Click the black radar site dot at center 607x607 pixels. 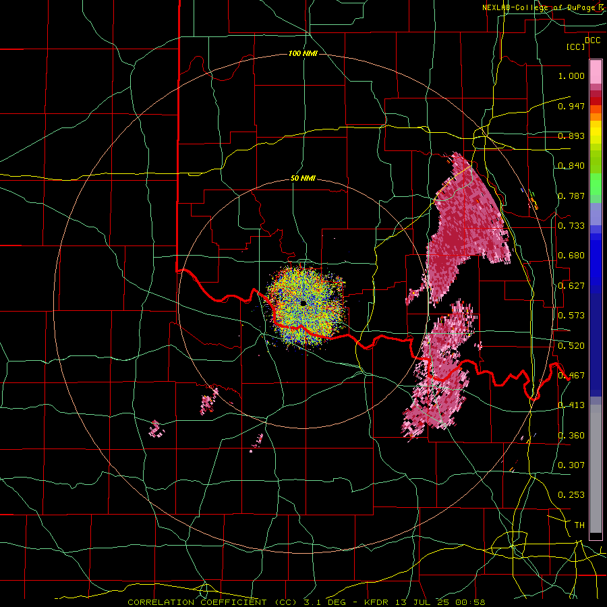pyautogui.click(x=303, y=303)
